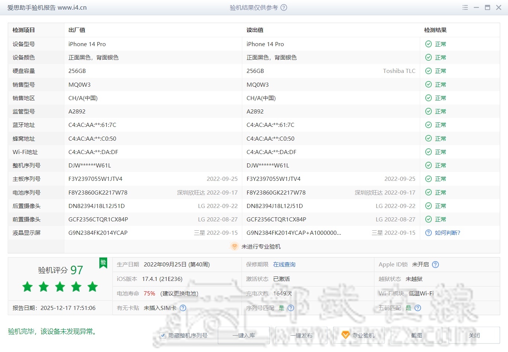The height and width of the screenshot is (352, 508).
Task: Open the title bar list menu icon
Action: 465,7
